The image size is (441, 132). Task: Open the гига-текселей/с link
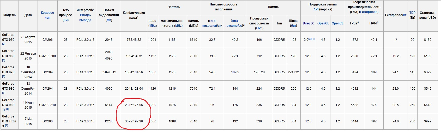pyautogui.click(x=234, y=23)
